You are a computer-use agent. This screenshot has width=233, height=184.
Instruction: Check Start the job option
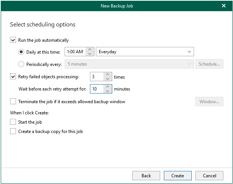tap(13, 122)
